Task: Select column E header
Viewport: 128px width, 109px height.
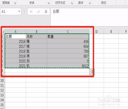Action: tap(111, 31)
